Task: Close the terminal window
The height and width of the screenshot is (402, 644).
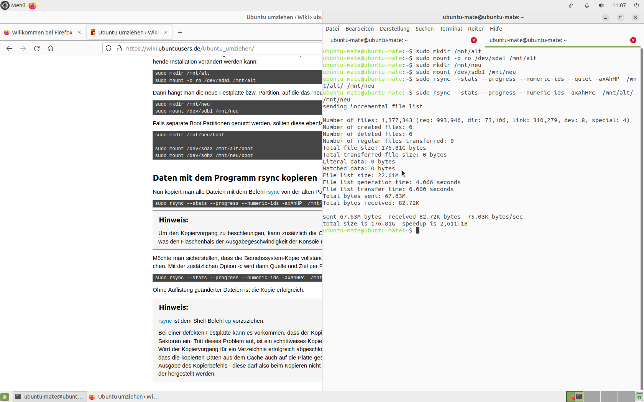Action: point(636,18)
